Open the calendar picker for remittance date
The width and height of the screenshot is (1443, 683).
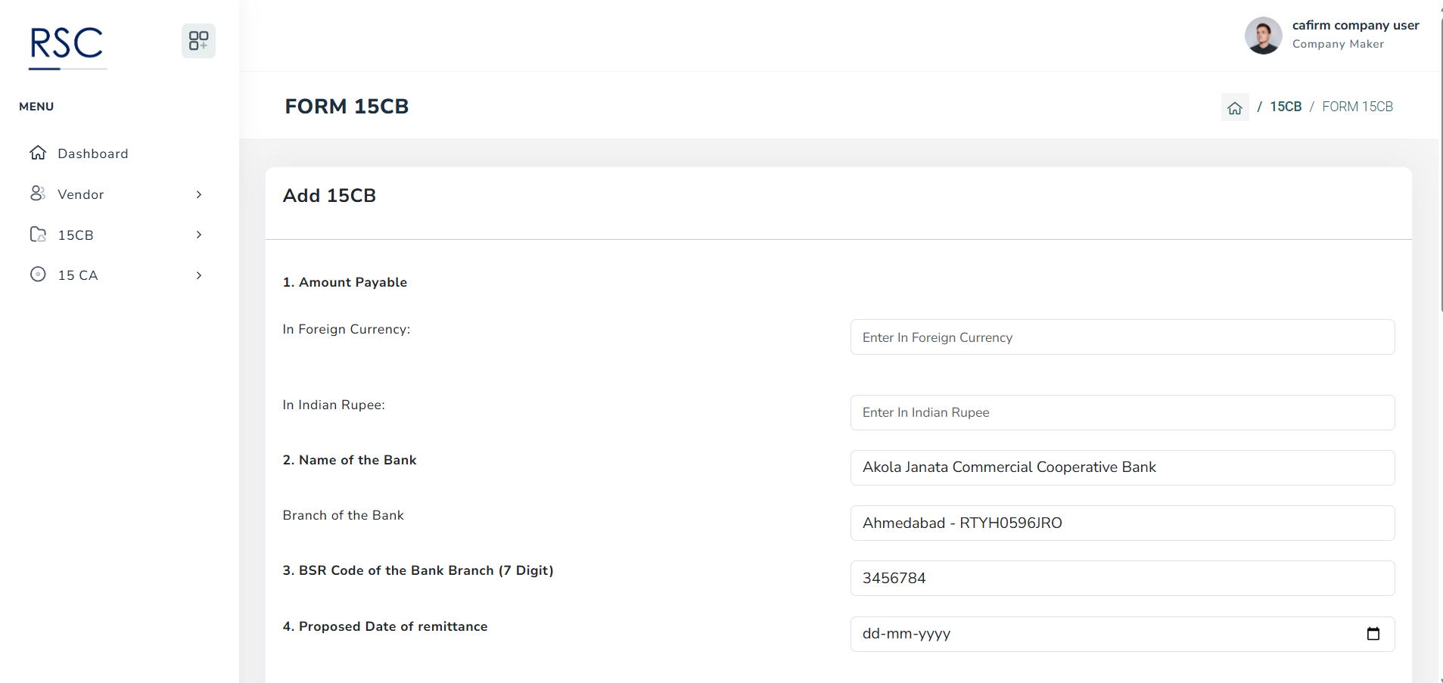click(x=1373, y=634)
